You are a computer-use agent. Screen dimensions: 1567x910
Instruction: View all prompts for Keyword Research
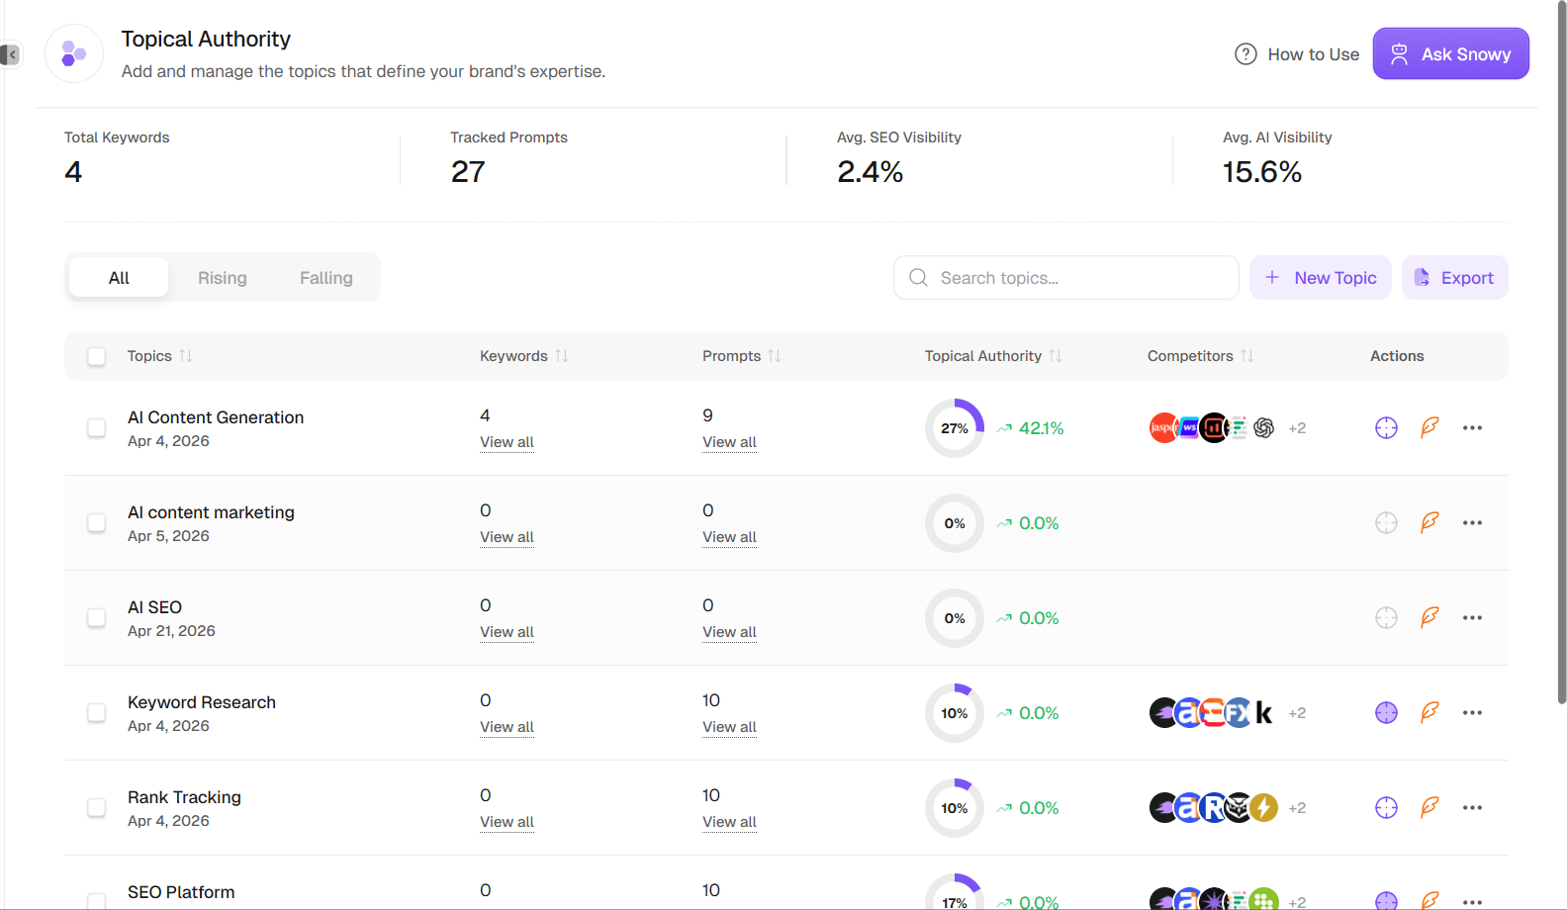coord(729,727)
